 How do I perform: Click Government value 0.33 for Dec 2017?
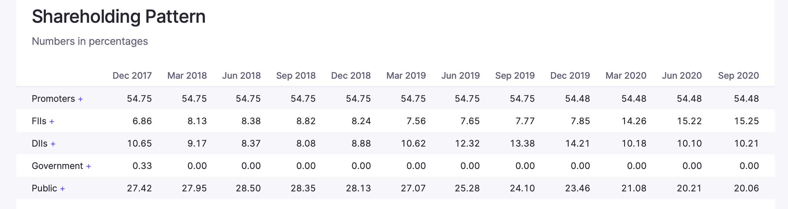coord(142,166)
